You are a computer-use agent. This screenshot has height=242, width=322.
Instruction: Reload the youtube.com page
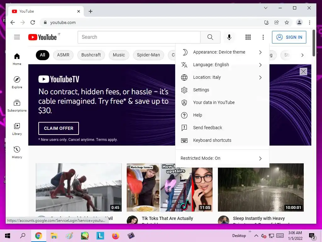(x=33, y=22)
